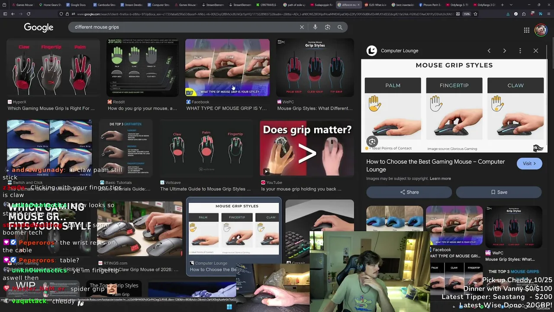Open the Reddit mouse grip image
This screenshot has height=312, width=554.
tap(142, 68)
